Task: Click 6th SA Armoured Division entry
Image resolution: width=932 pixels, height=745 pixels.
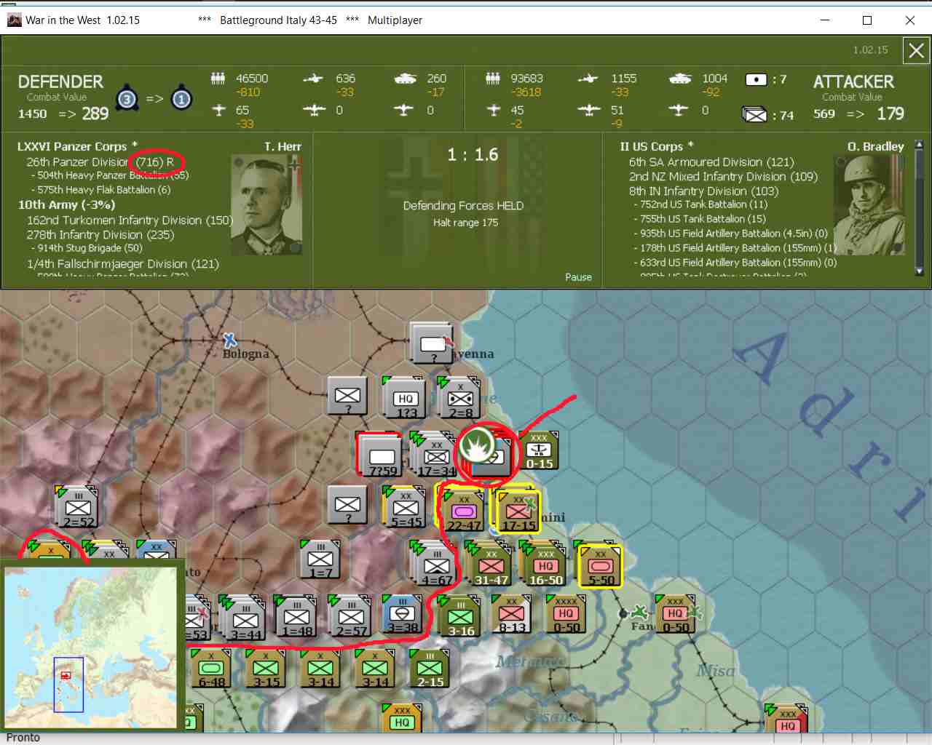Action: pyautogui.click(x=711, y=162)
